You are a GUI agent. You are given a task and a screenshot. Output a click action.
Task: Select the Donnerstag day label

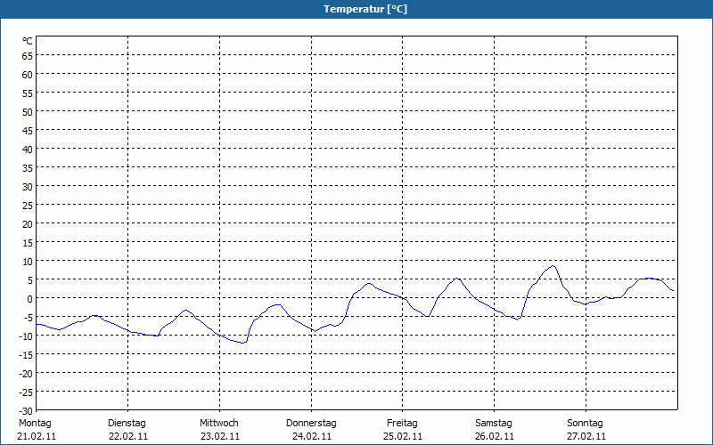click(x=311, y=424)
